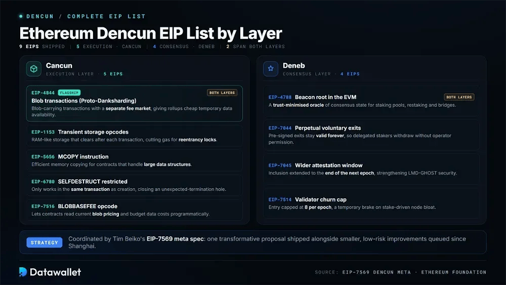The width and height of the screenshot is (506, 285).
Task: Click bold 'valid forever' phrase
Action: (x=330, y=136)
